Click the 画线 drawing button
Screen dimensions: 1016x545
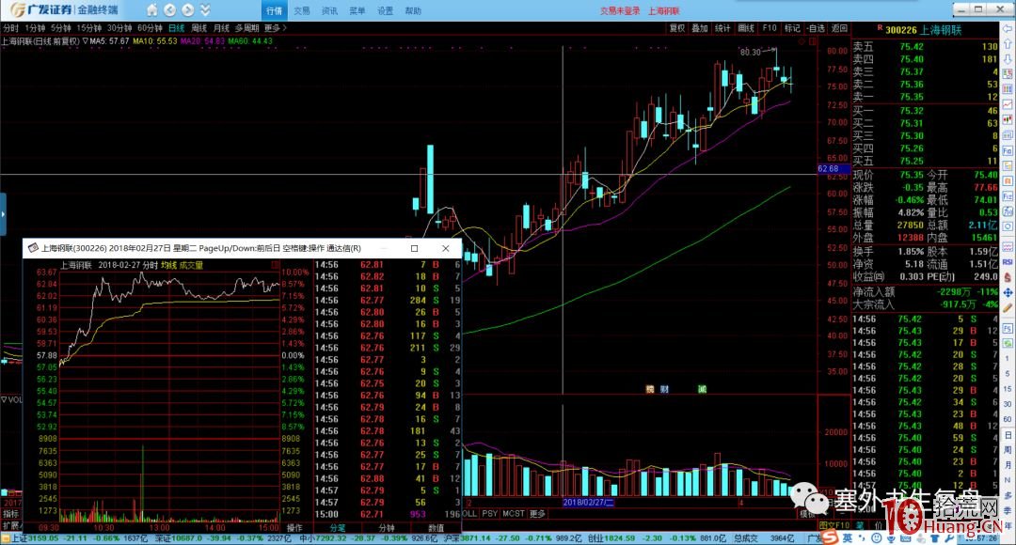(746, 28)
